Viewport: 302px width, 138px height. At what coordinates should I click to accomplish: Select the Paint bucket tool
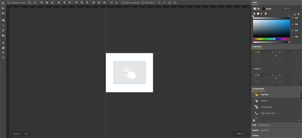[3, 35]
